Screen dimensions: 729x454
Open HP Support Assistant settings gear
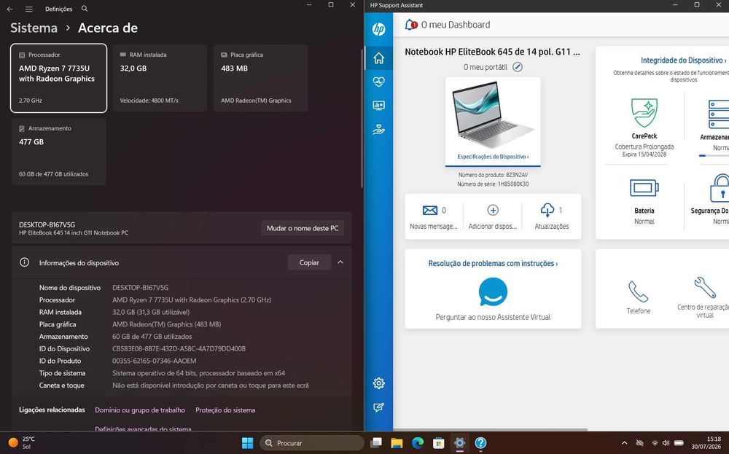coord(379,383)
